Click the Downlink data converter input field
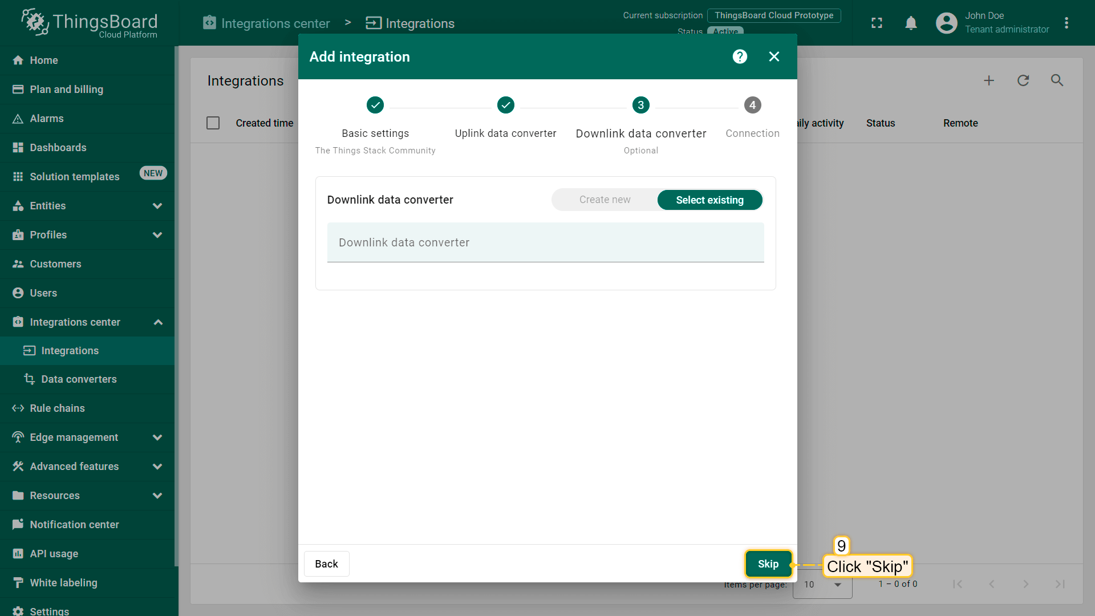This screenshot has height=616, width=1095. tap(545, 242)
